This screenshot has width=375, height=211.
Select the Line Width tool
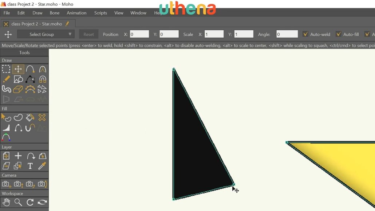6,128
